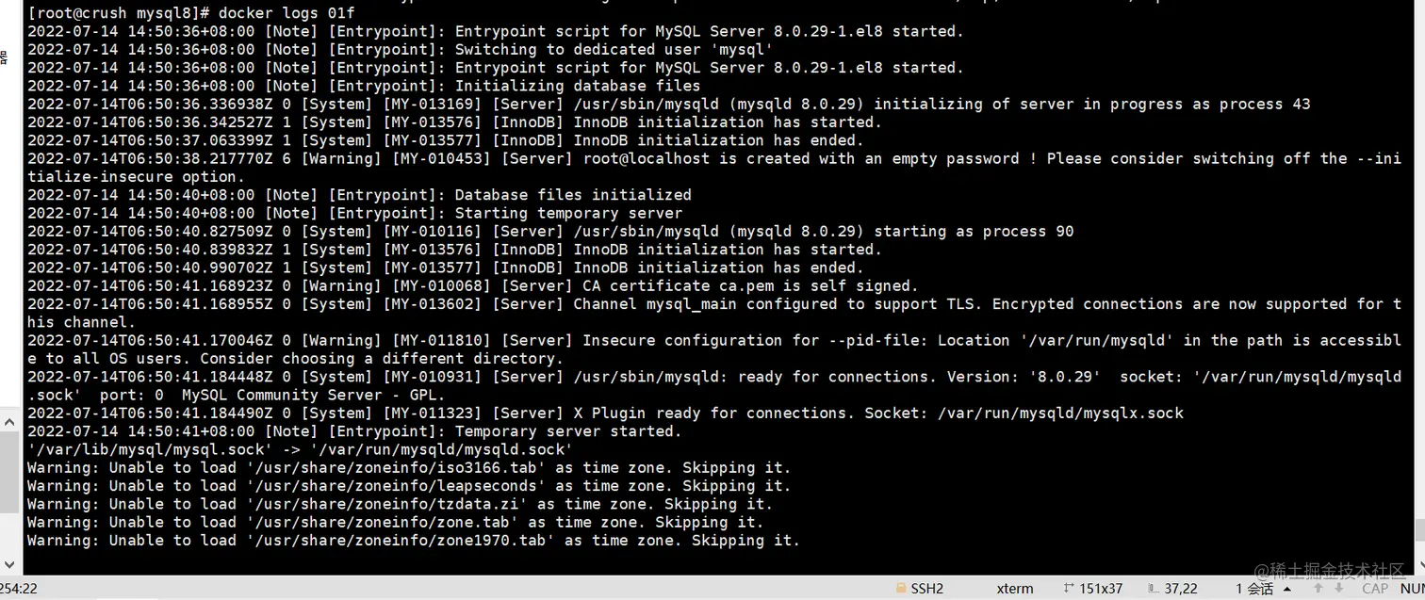The image size is (1425, 600).
Task: Click "Switching to dedicated user 'mysql'" line
Action: pos(614,49)
